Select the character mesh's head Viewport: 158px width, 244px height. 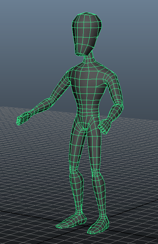(x=87, y=34)
